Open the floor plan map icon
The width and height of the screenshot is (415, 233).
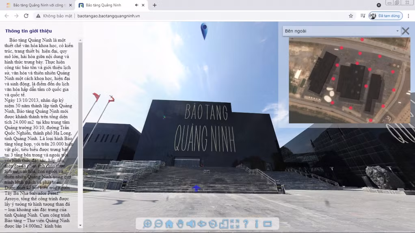click(224, 224)
